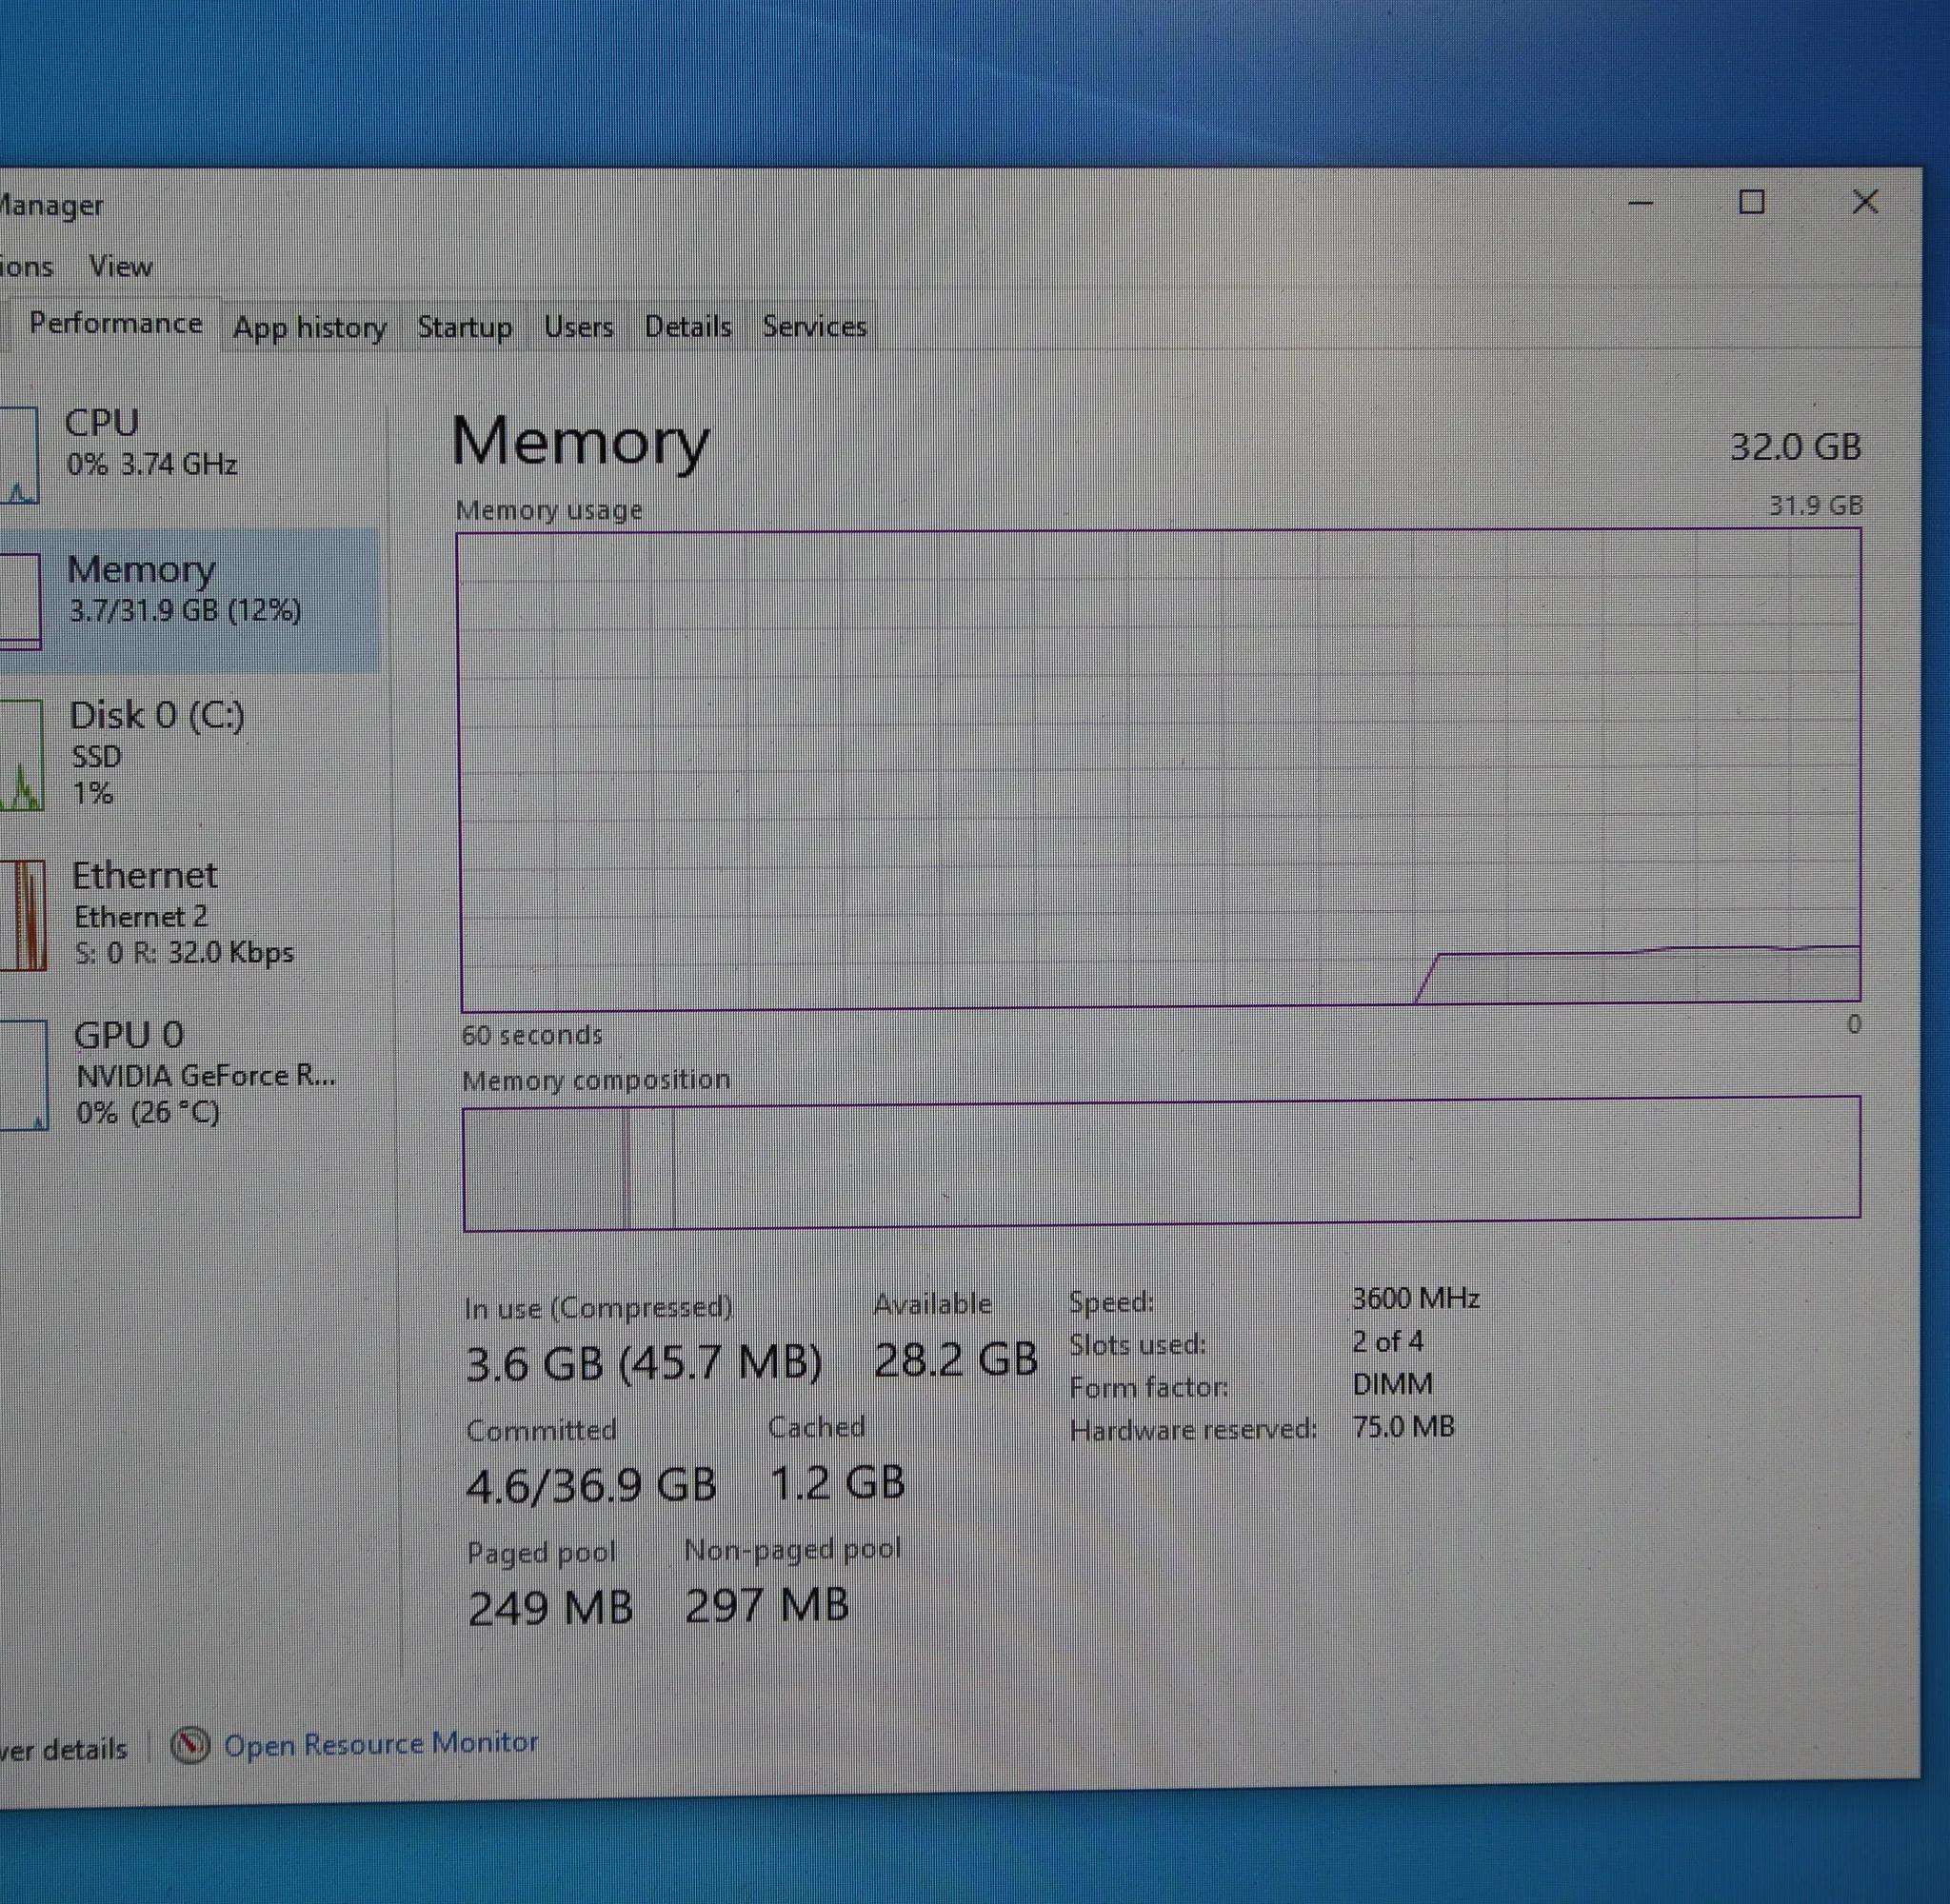Switch to the App history tab

click(x=309, y=327)
